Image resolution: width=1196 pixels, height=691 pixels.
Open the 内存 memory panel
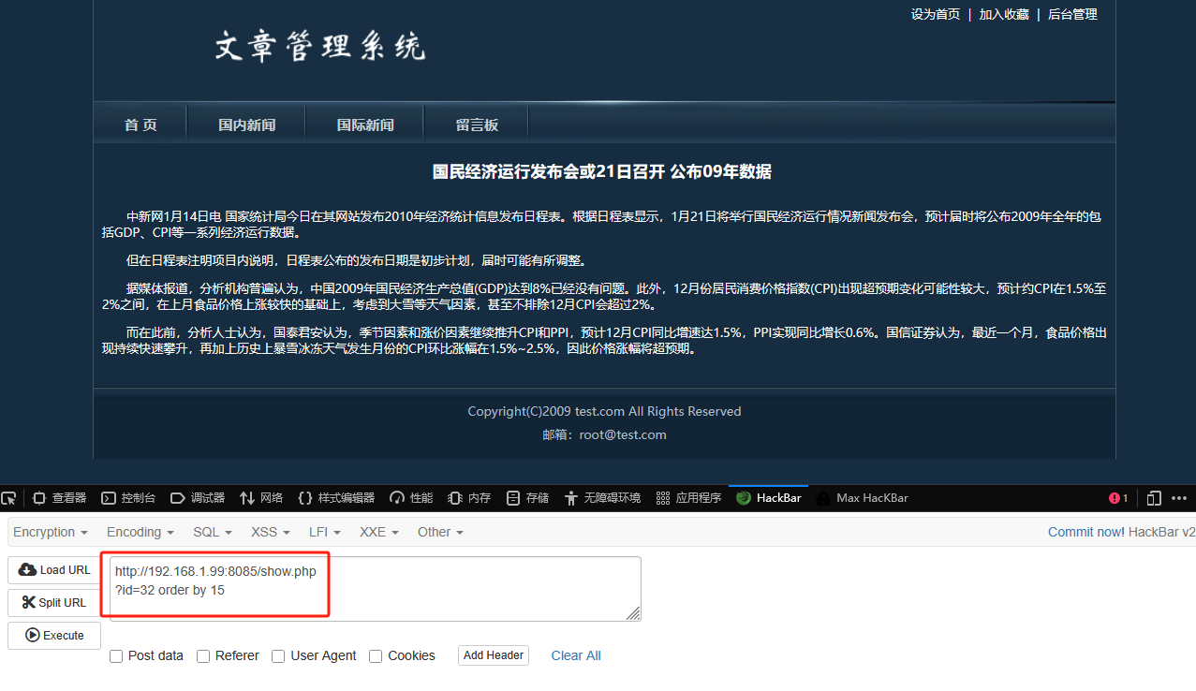pos(469,498)
